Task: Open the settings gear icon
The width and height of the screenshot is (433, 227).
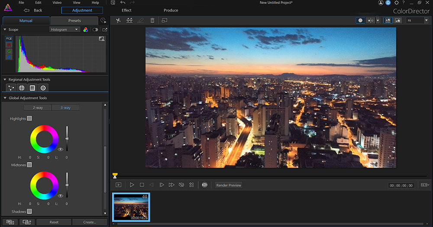Action: [397, 3]
